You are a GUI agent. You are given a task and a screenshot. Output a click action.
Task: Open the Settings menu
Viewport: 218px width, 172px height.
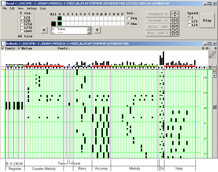coord(31,8)
